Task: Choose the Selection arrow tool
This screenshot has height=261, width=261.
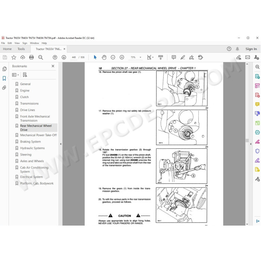Action: pos(95,57)
